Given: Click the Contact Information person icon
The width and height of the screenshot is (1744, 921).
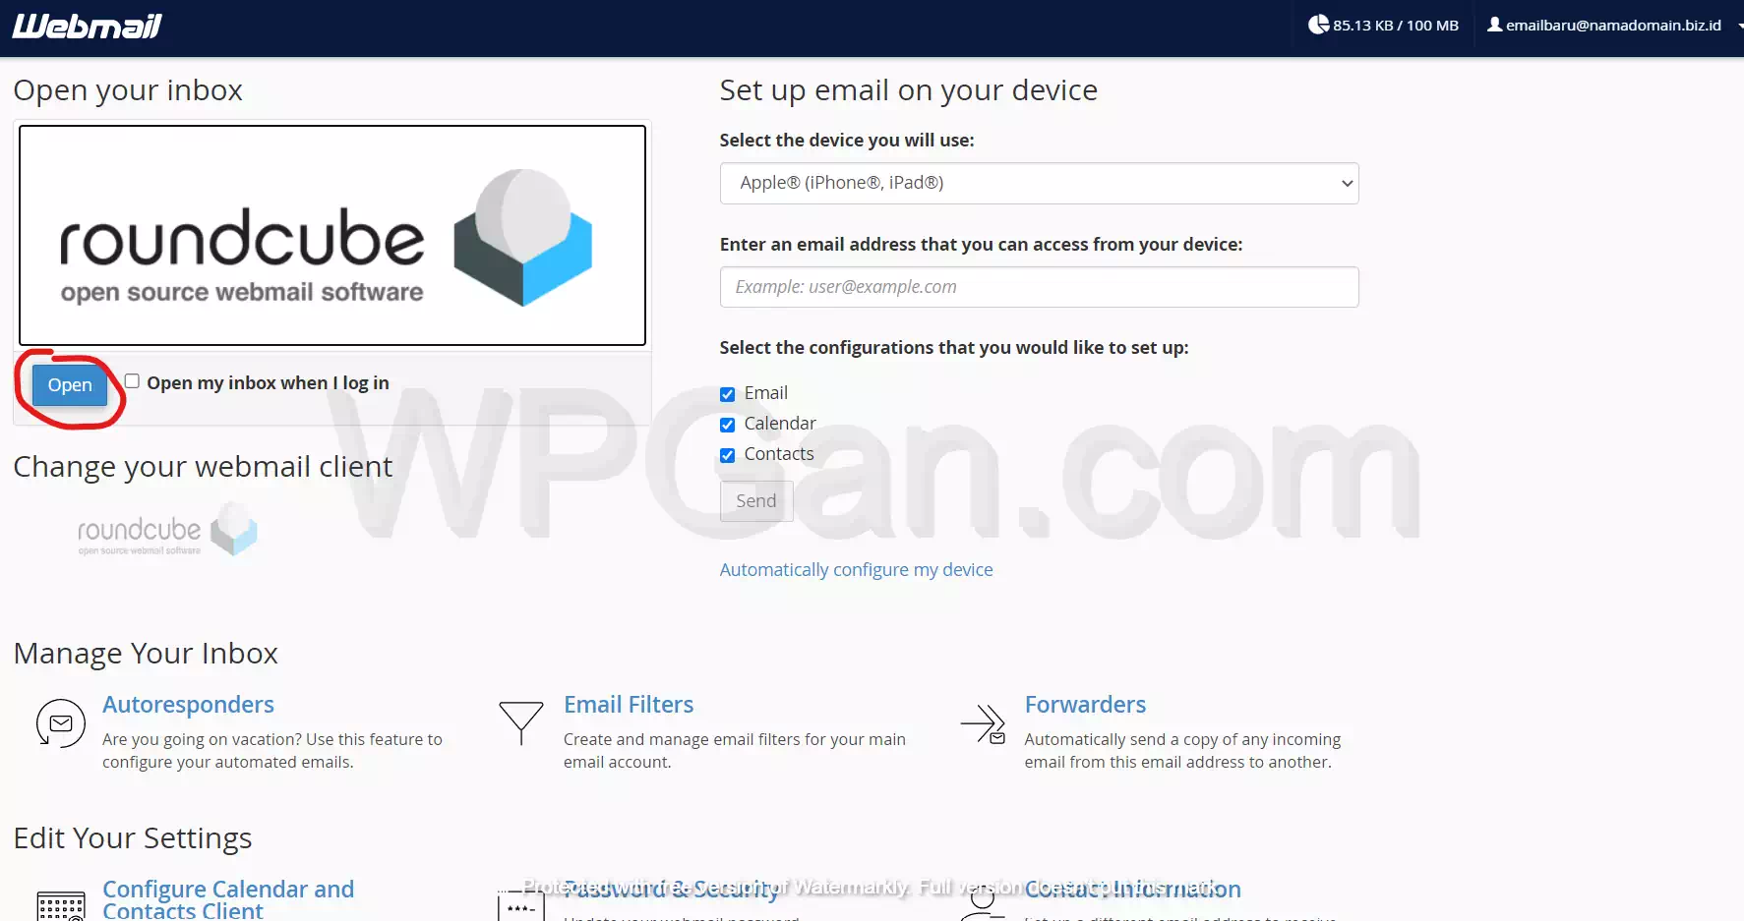Looking at the screenshot, I should [982, 904].
